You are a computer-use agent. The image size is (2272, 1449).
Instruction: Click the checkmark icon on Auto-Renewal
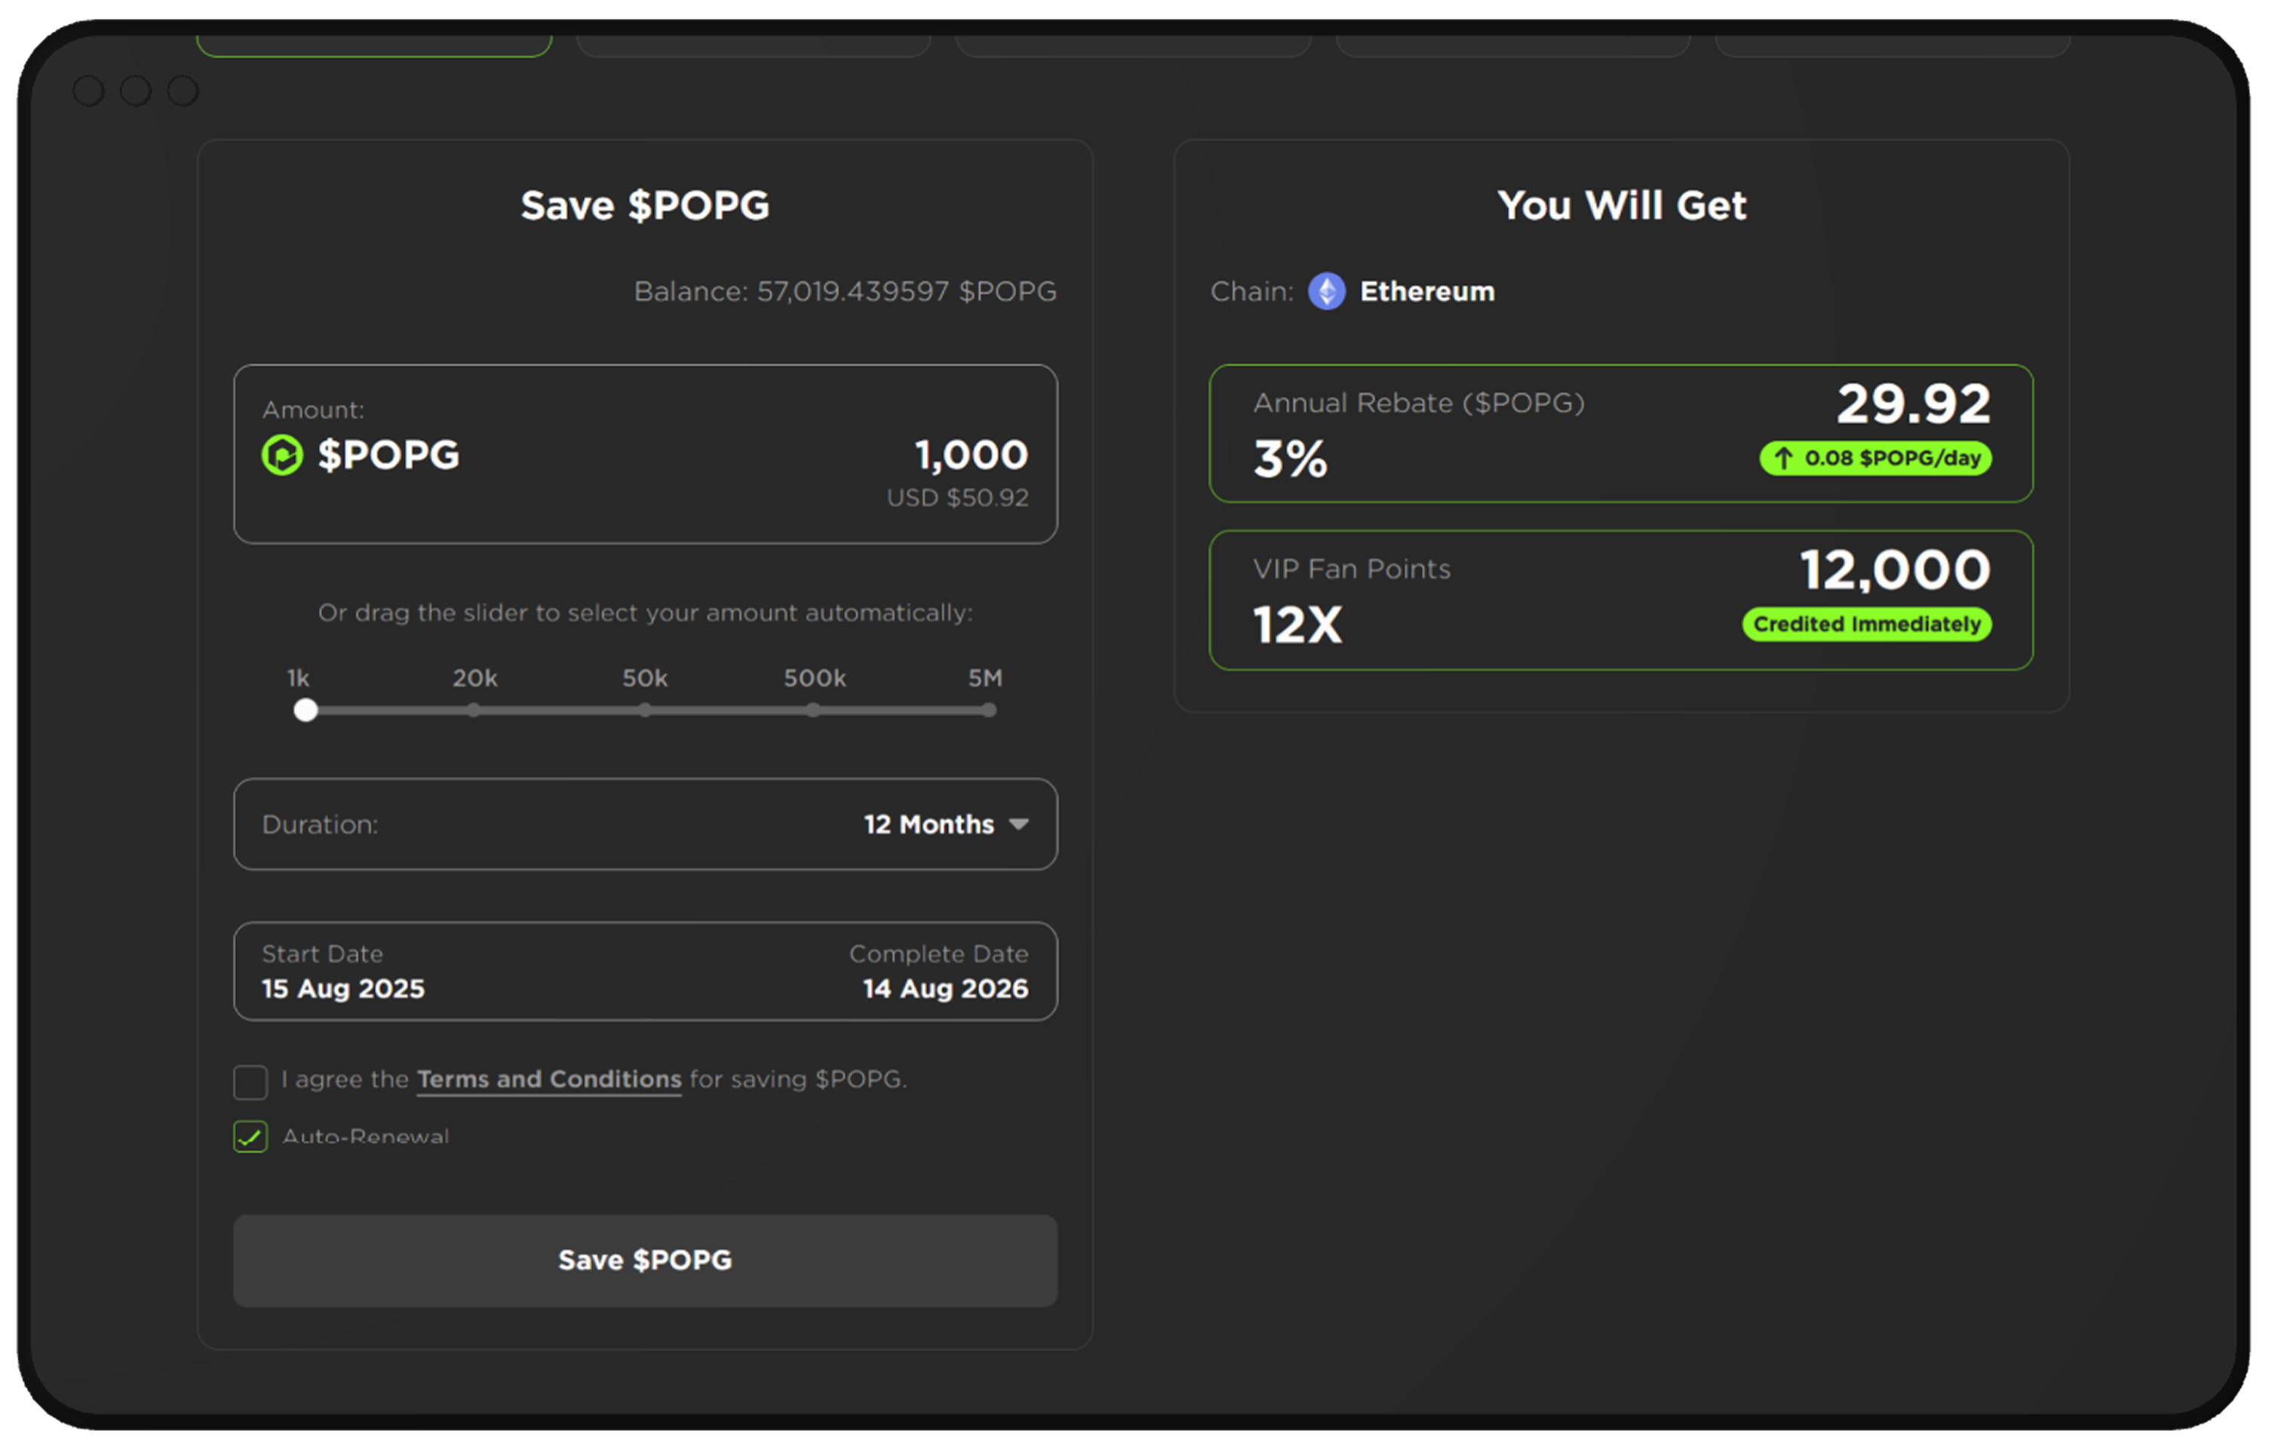coord(249,1137)
